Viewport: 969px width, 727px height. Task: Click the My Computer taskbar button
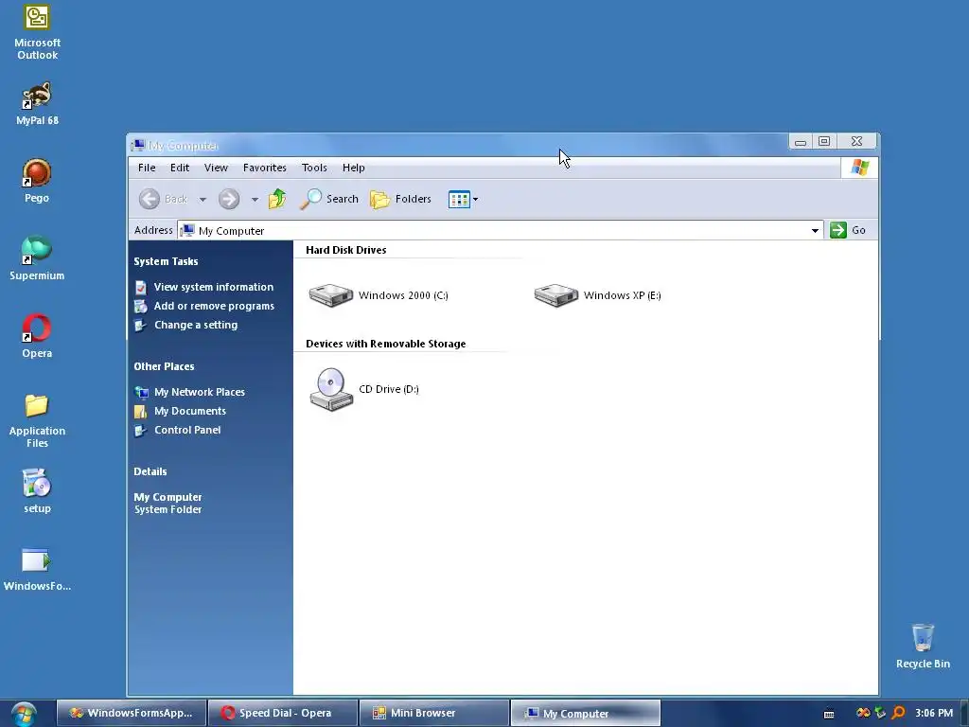pyautogui.click(x=585, y=714)
